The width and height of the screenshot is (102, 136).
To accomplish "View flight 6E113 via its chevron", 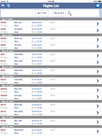I will (x=98, y=62).
